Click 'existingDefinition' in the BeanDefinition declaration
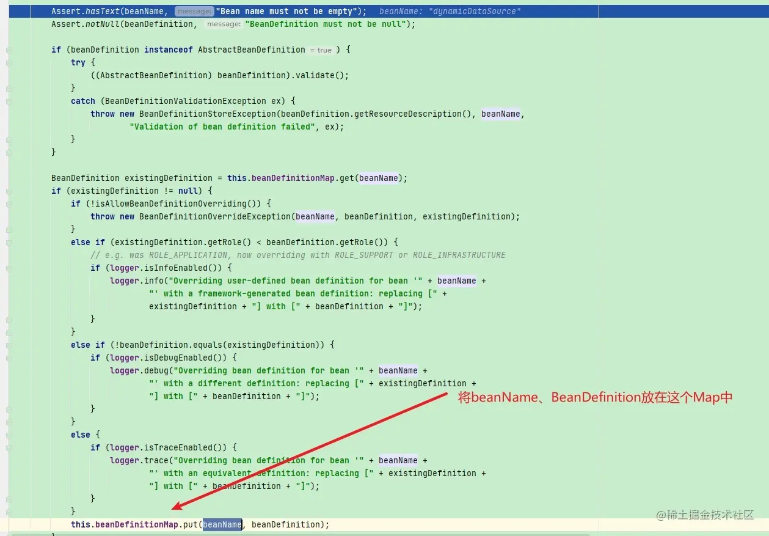Viewport: 769px width, 536px height. pyautogui.click(x=169, y=178)
